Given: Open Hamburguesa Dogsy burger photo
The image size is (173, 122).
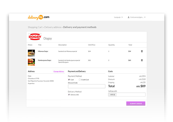Looking at the screenshot, I should tap(31, 62).
